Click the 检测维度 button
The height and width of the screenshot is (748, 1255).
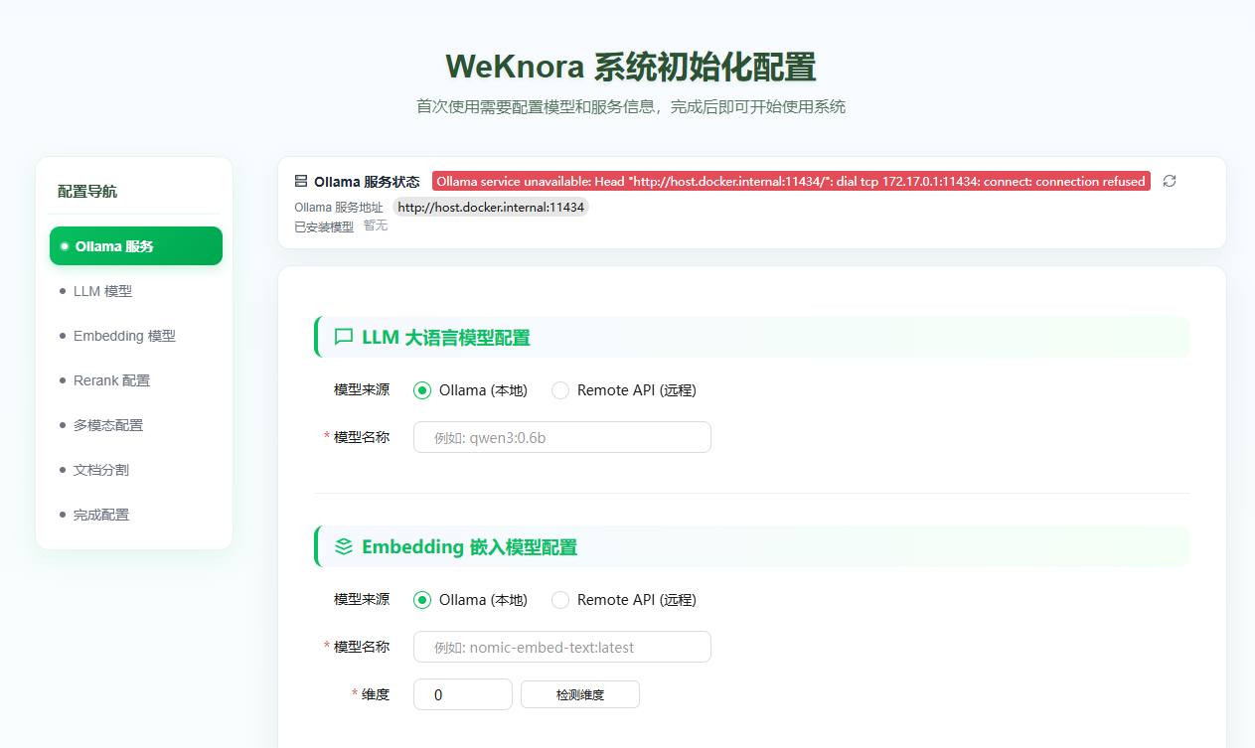[x=579, y=693]
